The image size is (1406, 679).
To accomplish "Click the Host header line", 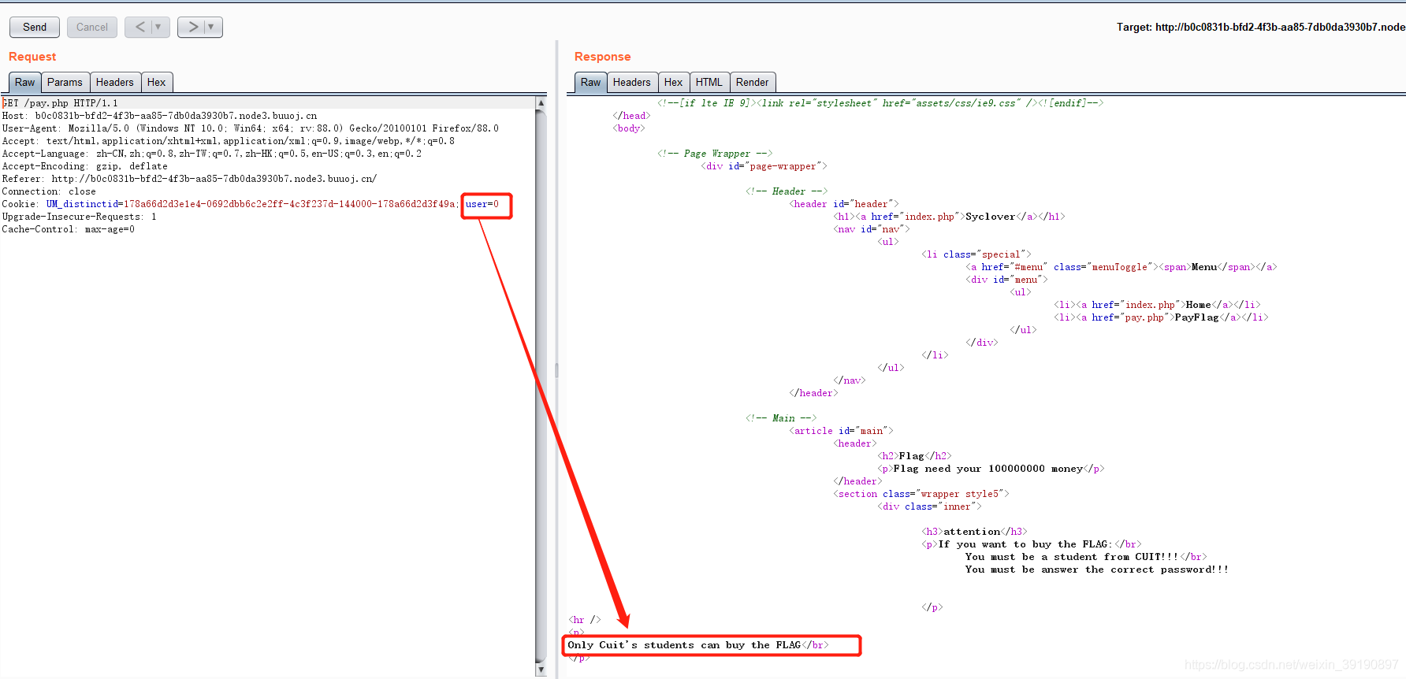I will coord(159,116).
